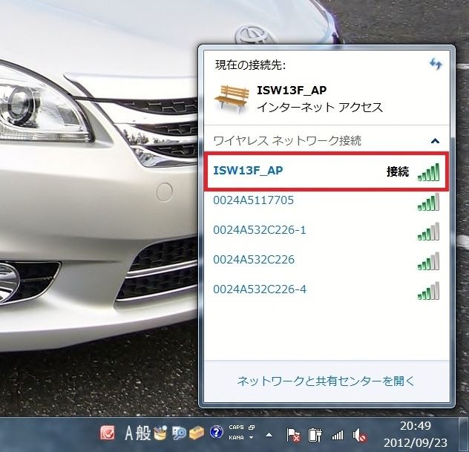Open the taskbar clock and date
This screenshot has width=469, height=452.
point(416,434)
